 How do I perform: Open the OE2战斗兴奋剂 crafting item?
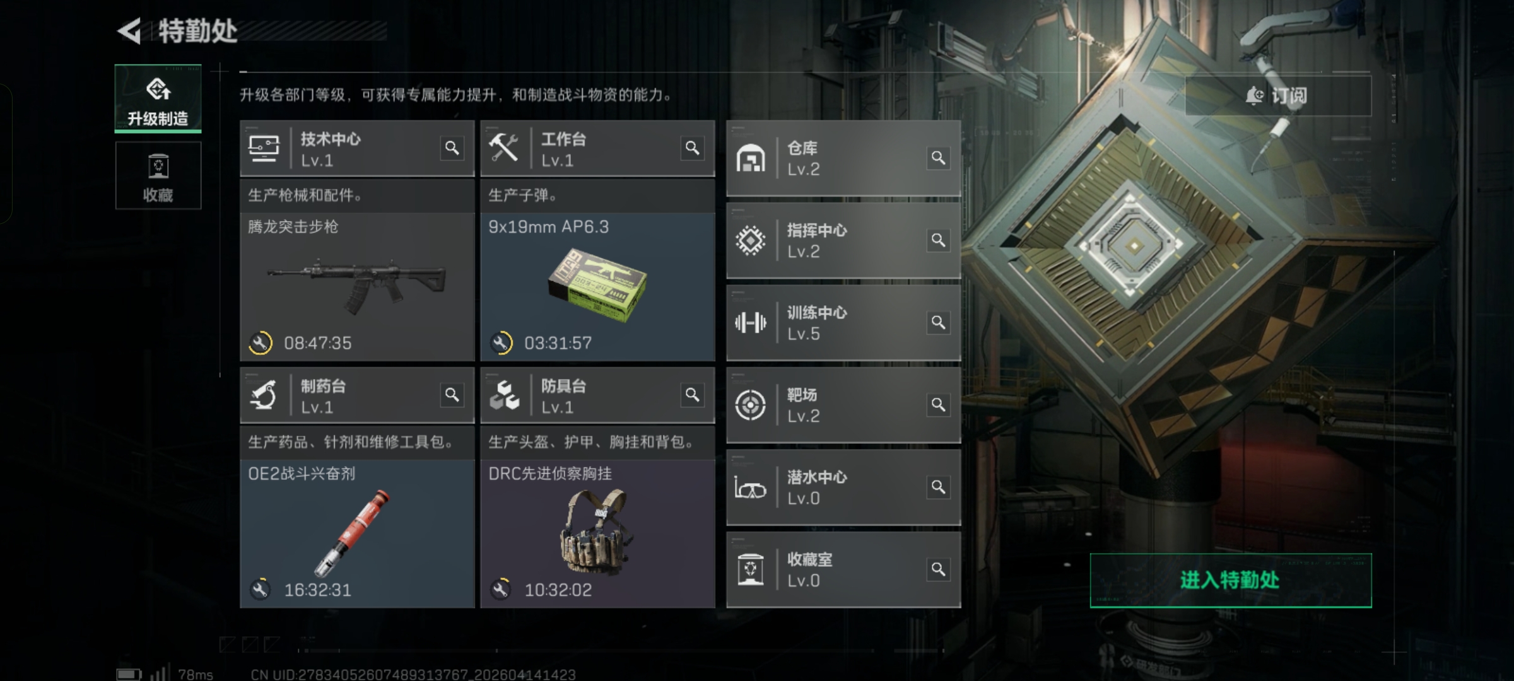(x=357, y=533)
